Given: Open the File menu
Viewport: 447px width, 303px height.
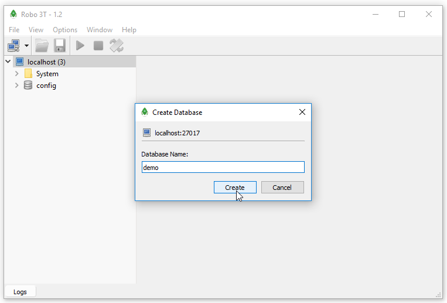Looking at the screenshot, I should pos(14,30).
